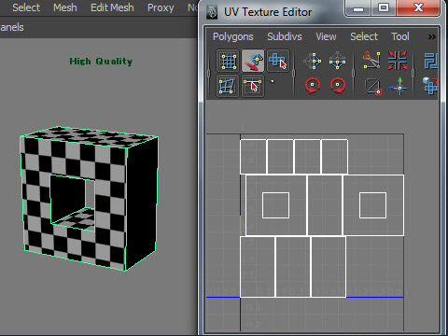Close the UV Texture Editor window
448x336 pixels.
tap(418, 7)
